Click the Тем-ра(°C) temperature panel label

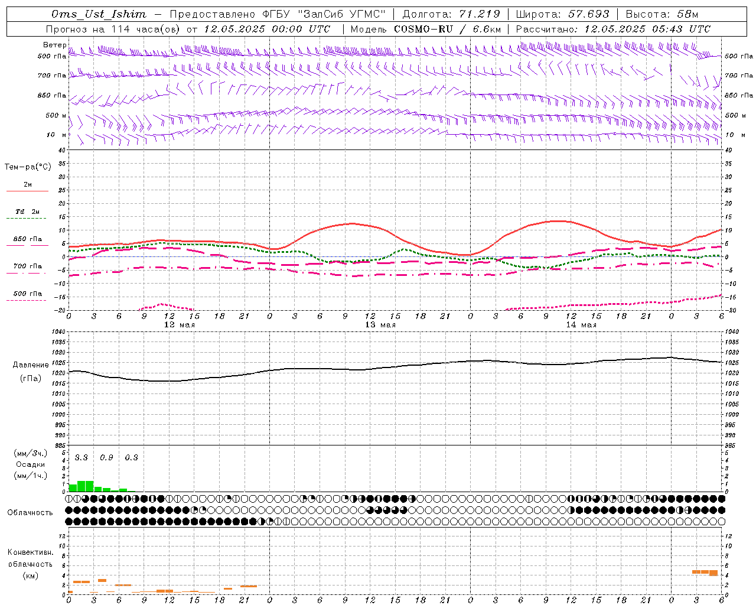pyautogui.click(x=28, y=167)
